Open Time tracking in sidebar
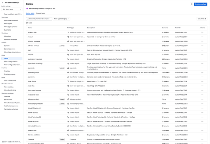Image resolution: width=210 pixels, height=144 pixels. coord(9,87)
